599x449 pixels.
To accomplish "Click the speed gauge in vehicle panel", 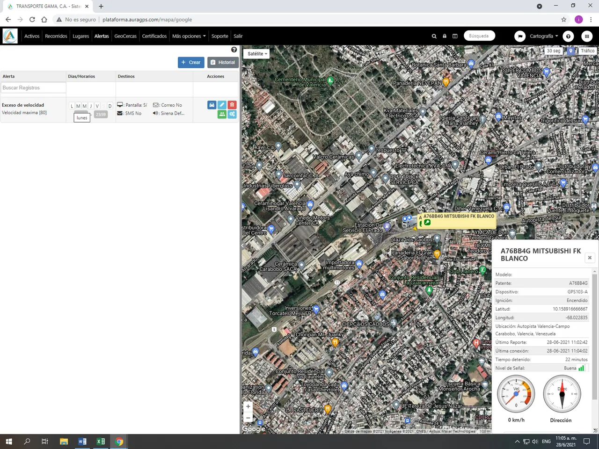I will 516,394.
